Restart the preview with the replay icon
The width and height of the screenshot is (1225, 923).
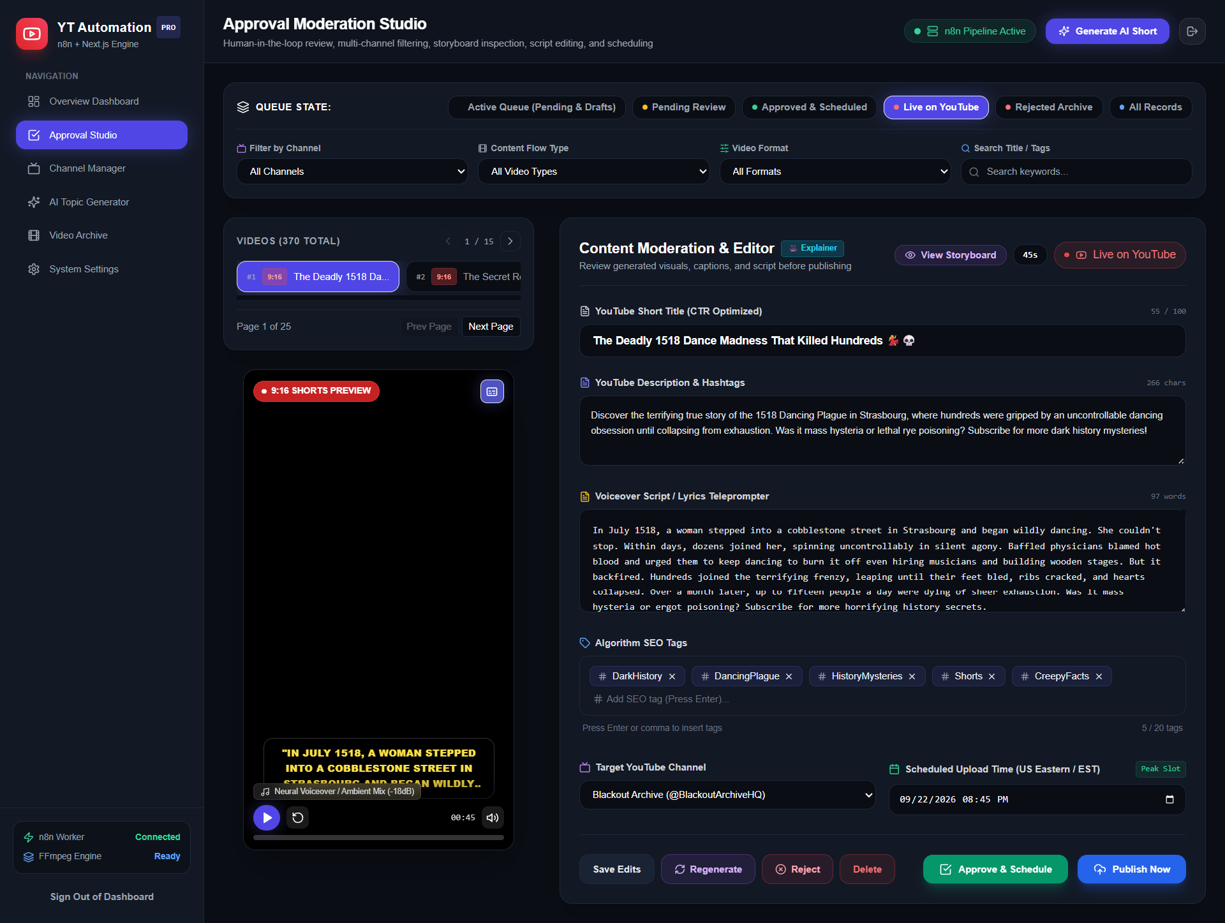(x=298, y=817)
